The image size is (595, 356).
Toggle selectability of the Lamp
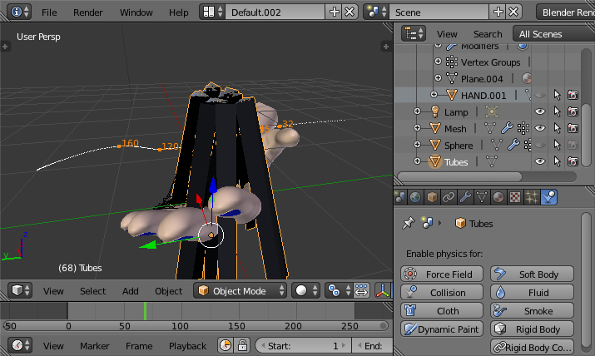pyautogui.click(x=557, y=111)
